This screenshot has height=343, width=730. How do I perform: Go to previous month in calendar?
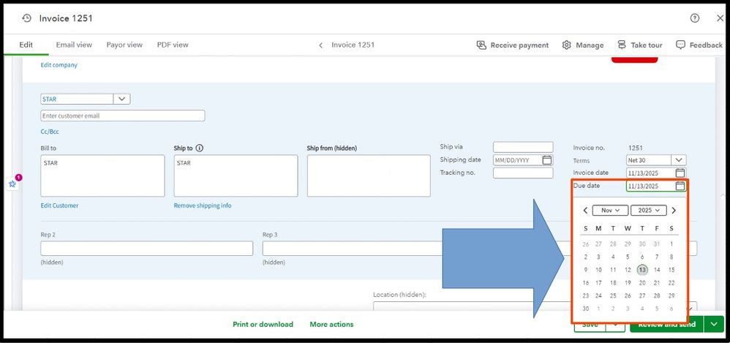pos(586,211)
